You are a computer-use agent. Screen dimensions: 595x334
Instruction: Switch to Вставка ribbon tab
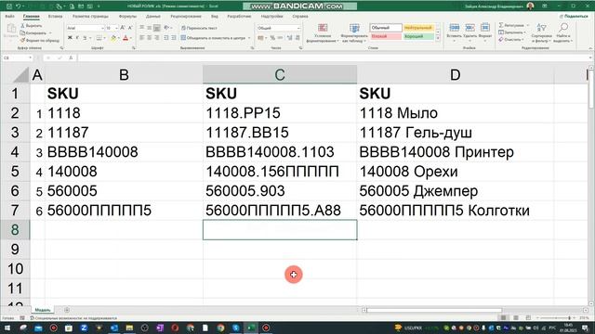[56, 17]
